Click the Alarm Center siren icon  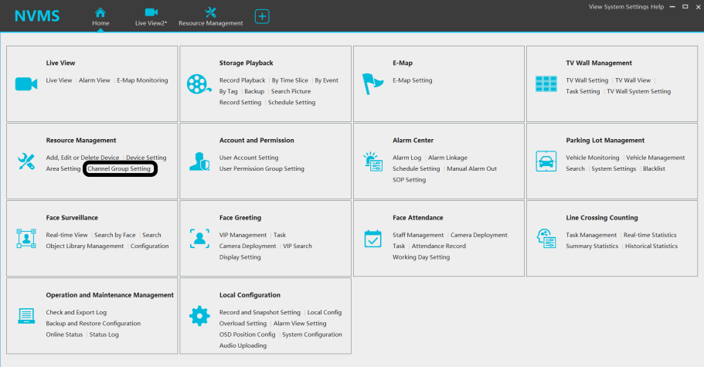coord(372,161)
